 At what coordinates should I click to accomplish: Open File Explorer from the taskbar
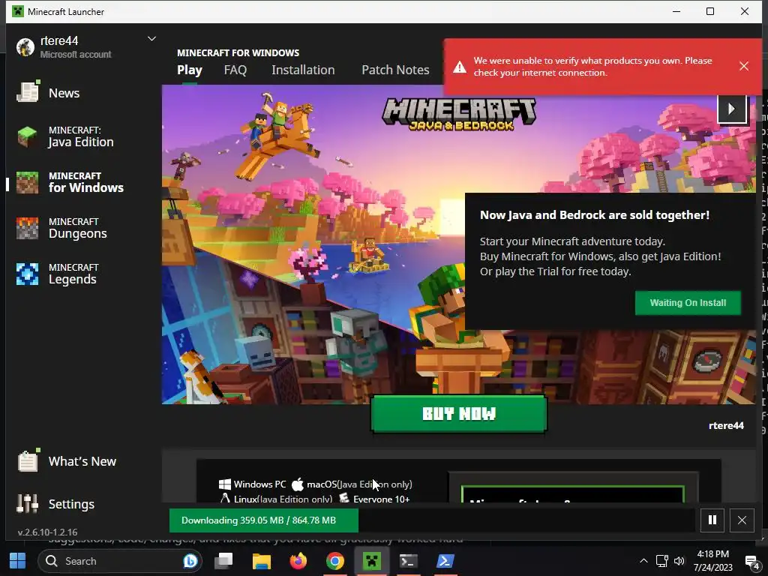pos(262,561)
